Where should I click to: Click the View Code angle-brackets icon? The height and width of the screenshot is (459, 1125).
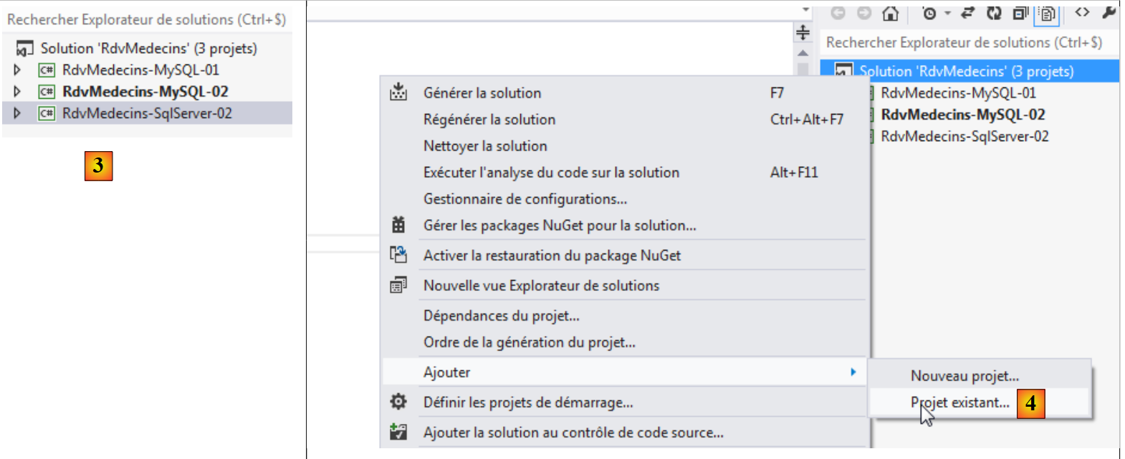[1082, 12]
